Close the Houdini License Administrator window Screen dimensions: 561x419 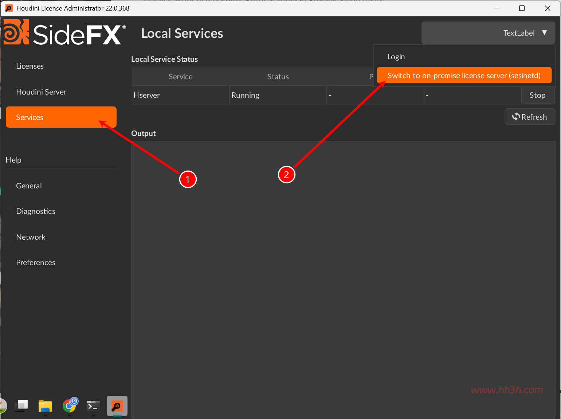tap(548, 8)
